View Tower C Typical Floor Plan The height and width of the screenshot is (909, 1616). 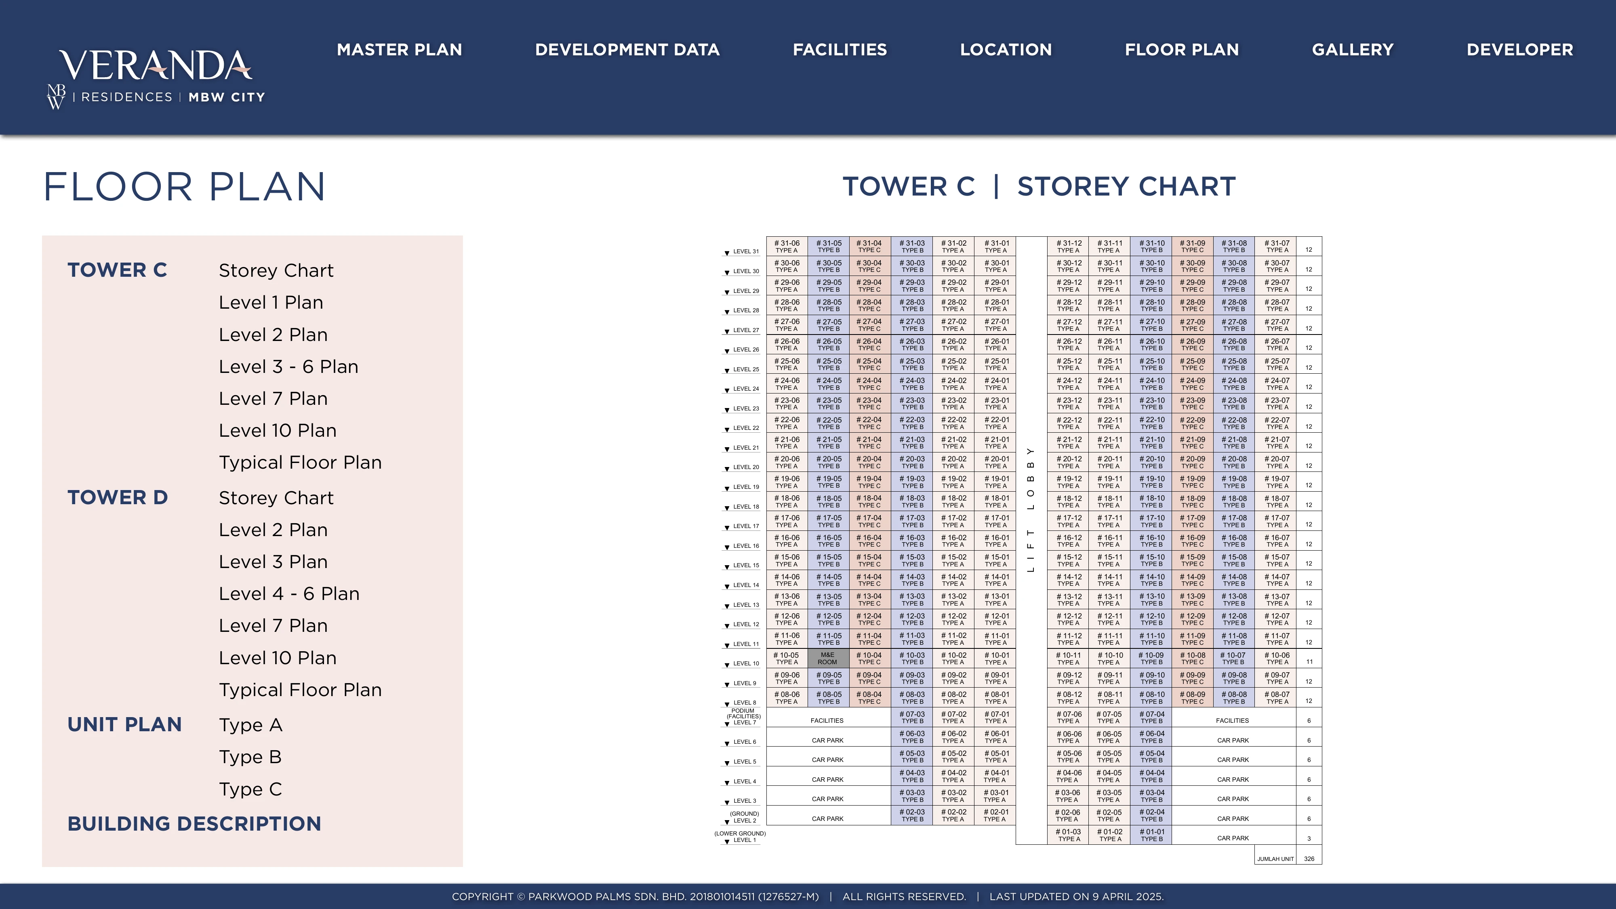coord(300,462)
